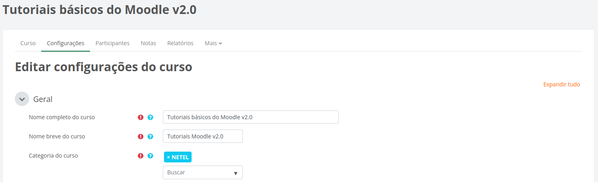This screenshot has width=598, height=182.
Task: Go to the Notas tab
Action: (x=148, y=43)
